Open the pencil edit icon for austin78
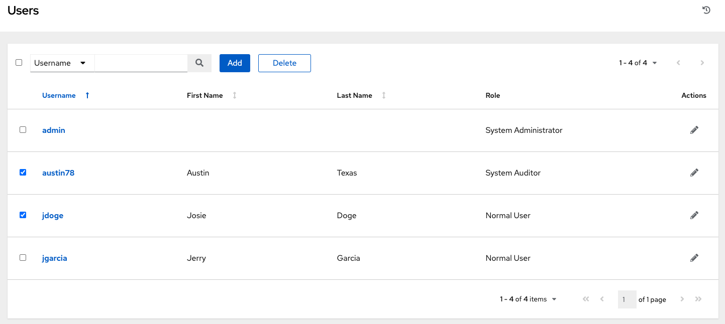 point(694,172)
